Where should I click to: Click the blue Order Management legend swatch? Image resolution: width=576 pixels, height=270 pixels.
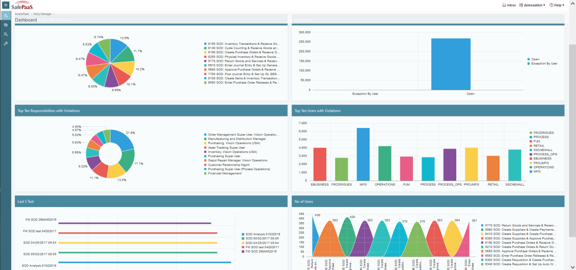(205, 135)
